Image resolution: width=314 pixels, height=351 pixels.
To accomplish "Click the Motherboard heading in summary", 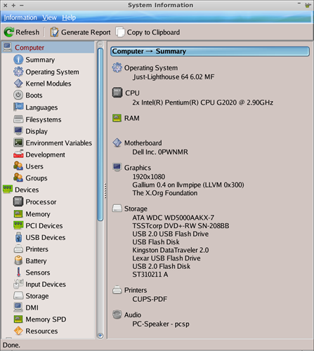I will pos(143,143).
